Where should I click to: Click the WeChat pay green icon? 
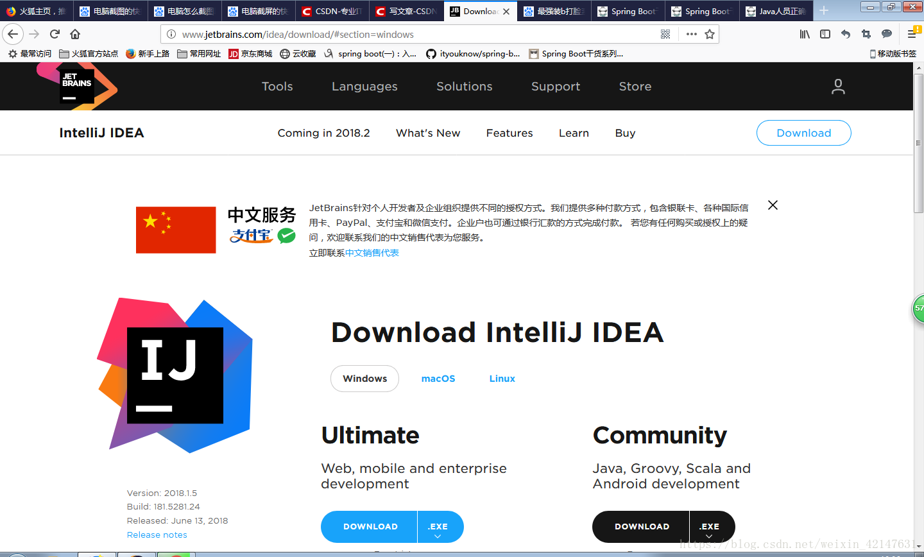pos(286,236)
